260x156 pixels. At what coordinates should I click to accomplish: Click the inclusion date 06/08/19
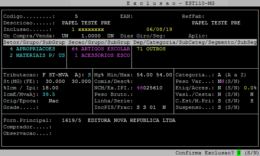(x=159, y=30)
